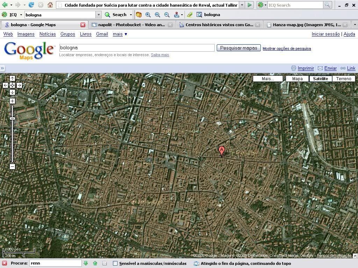Open the address bar history dropdown

(242, 5)
